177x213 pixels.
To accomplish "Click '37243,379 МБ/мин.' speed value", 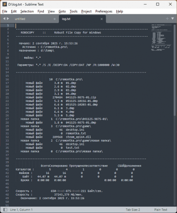I will (68, 195).
